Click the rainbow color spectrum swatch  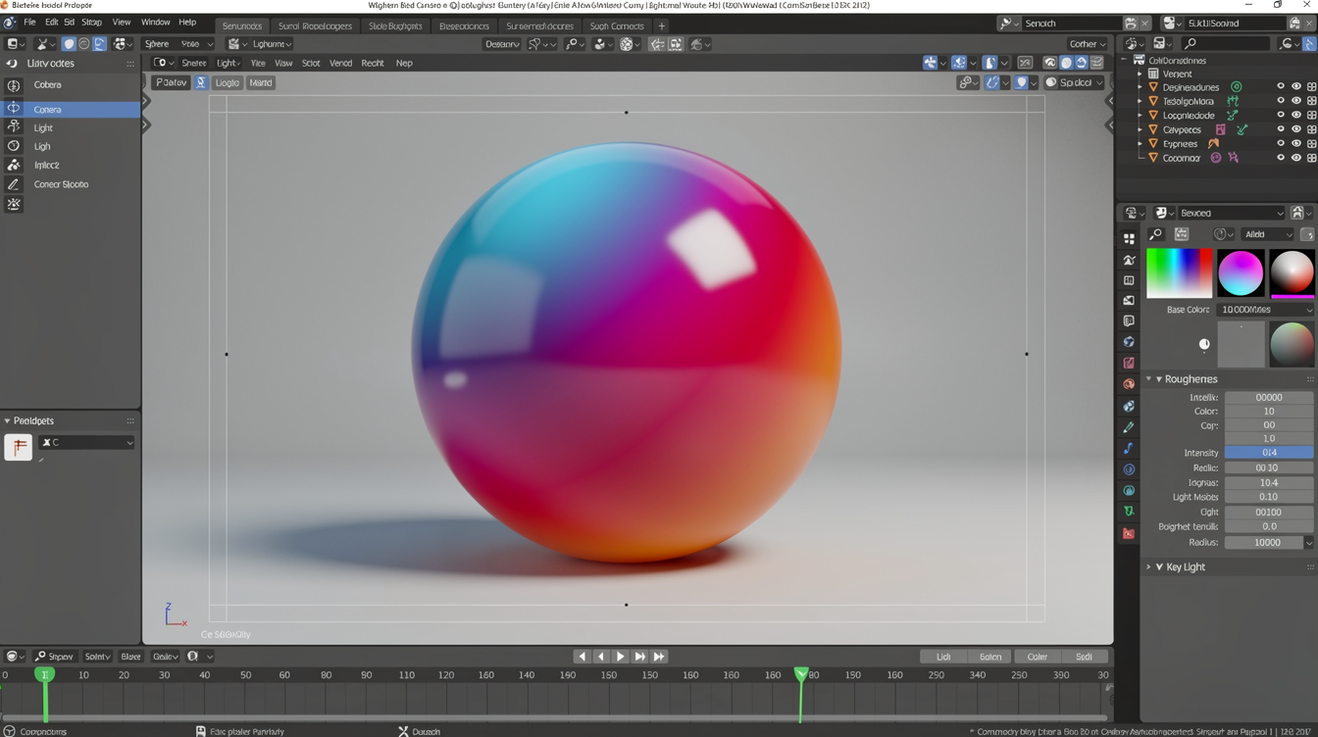tap(1179, 271)
